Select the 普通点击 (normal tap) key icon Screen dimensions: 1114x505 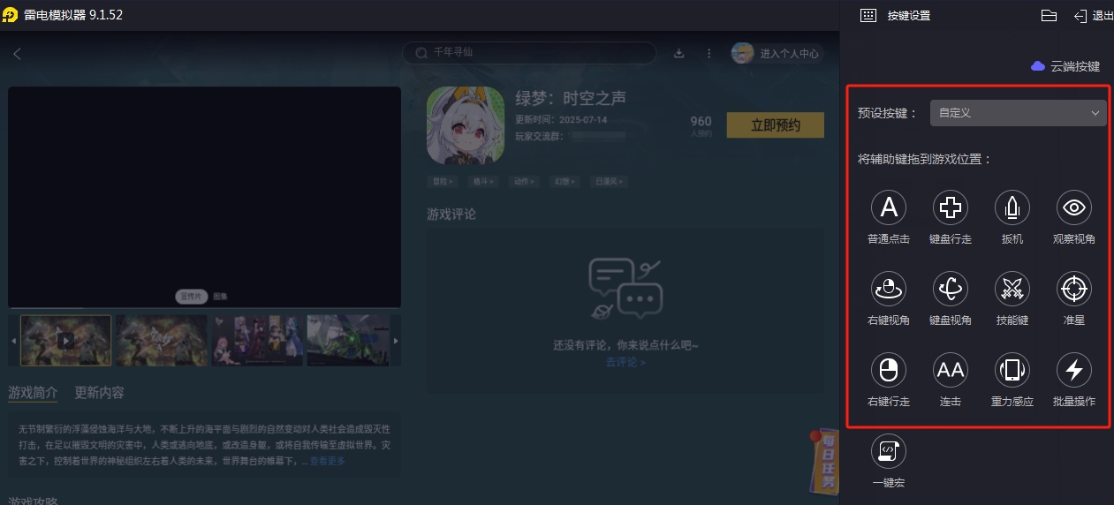(889, 207)
